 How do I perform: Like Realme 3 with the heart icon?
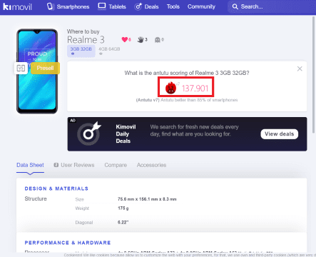point(125,39)
